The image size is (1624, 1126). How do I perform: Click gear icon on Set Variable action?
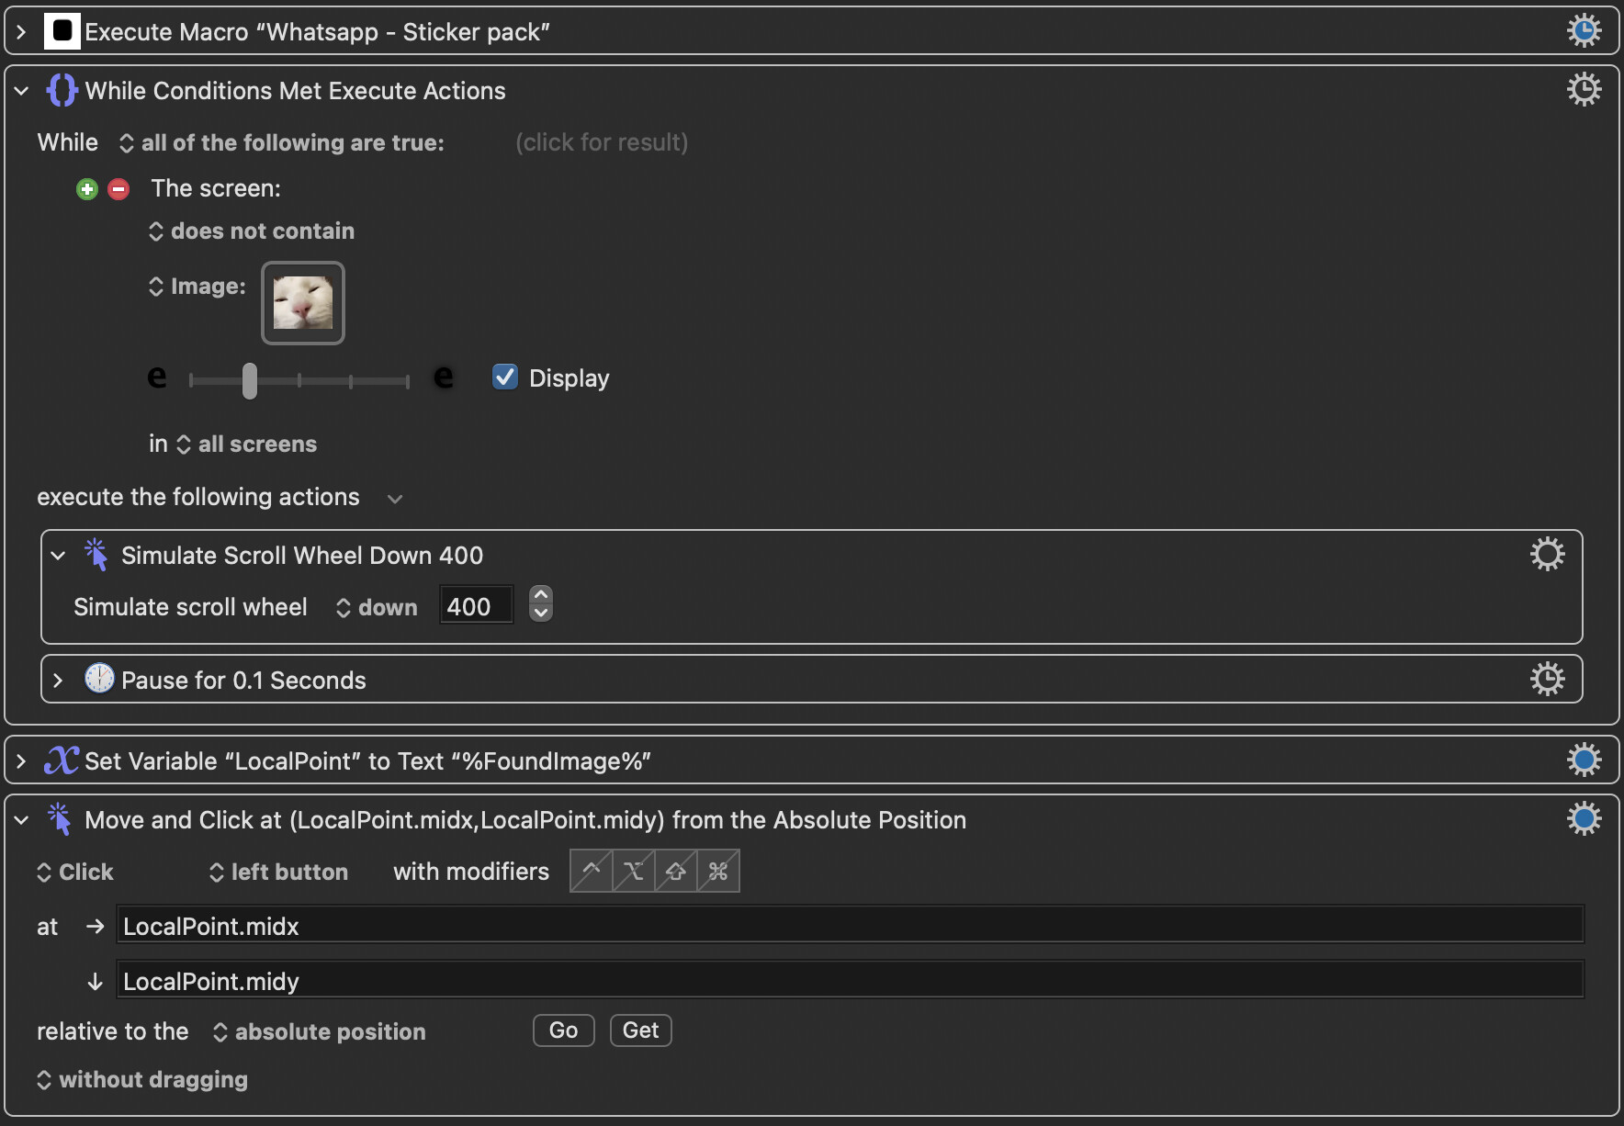click(x=1584, y=760)
